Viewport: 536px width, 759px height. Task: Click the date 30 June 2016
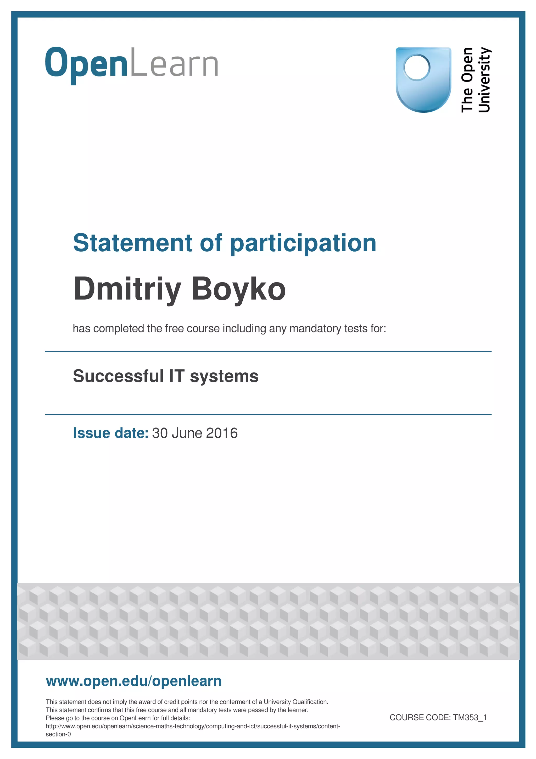[195, 433]
